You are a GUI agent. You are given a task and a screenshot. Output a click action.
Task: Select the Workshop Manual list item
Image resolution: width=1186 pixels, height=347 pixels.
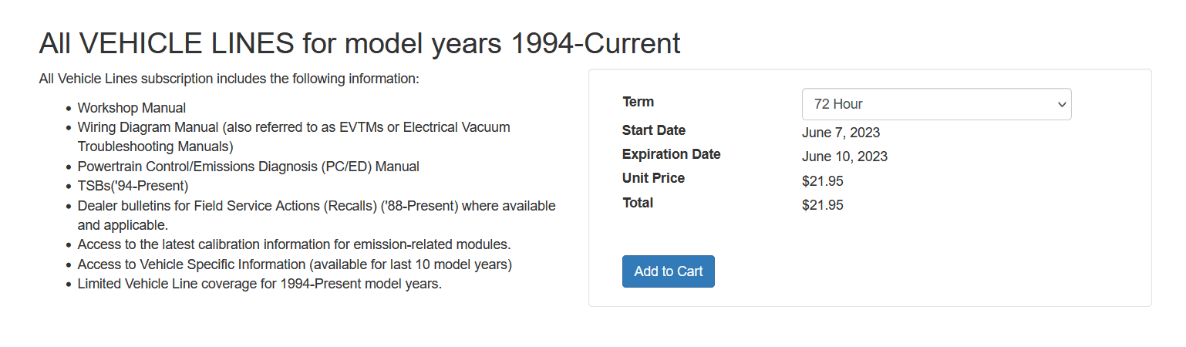[x=132, y=108]
